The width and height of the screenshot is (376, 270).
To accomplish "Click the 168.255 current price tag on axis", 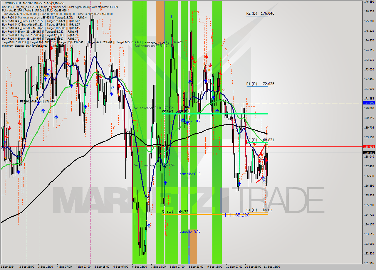I will pyautogui.click(x=369, y=153).
